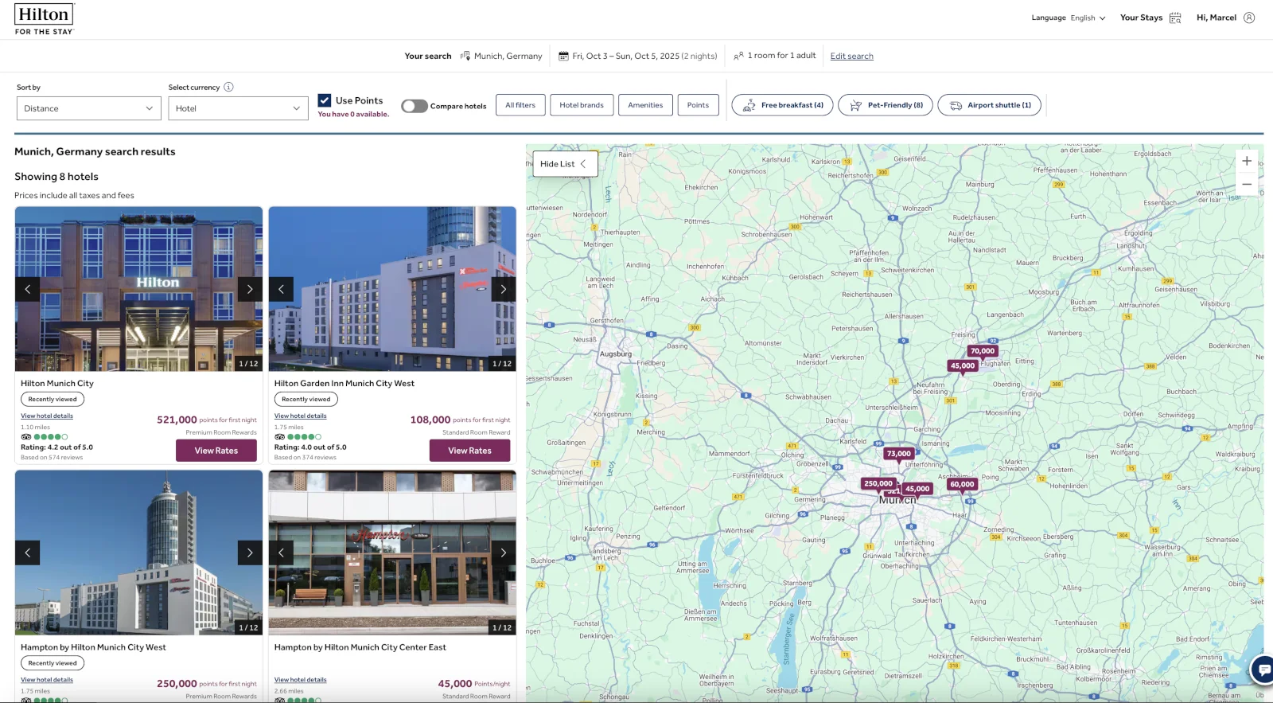1273x703 pixels.
Task: Open the Language English dropdown
Action: 1087,18
